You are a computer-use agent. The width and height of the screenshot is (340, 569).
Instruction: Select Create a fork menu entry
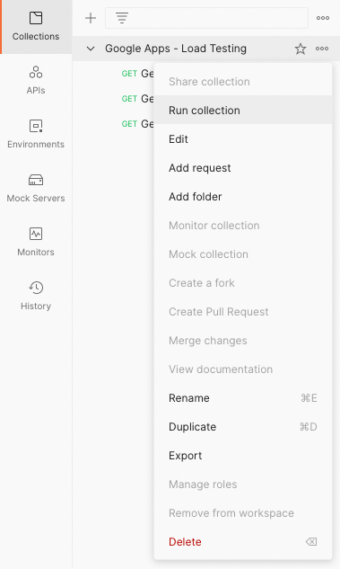tap(243, 283)
